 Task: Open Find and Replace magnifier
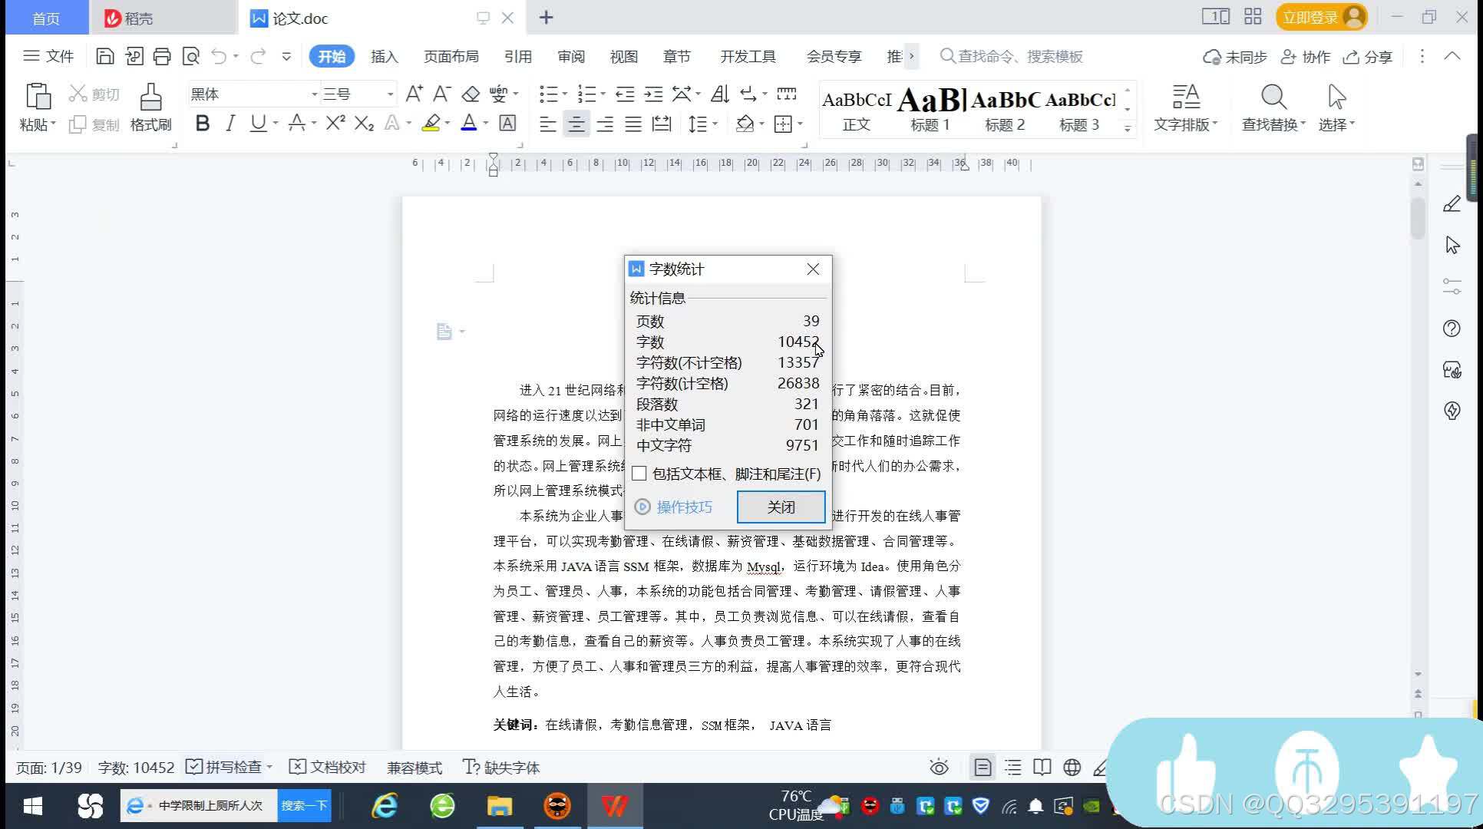(x=1273, y=97)
